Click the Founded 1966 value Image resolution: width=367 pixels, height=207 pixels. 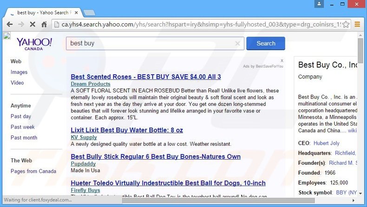tap(330, 173)
